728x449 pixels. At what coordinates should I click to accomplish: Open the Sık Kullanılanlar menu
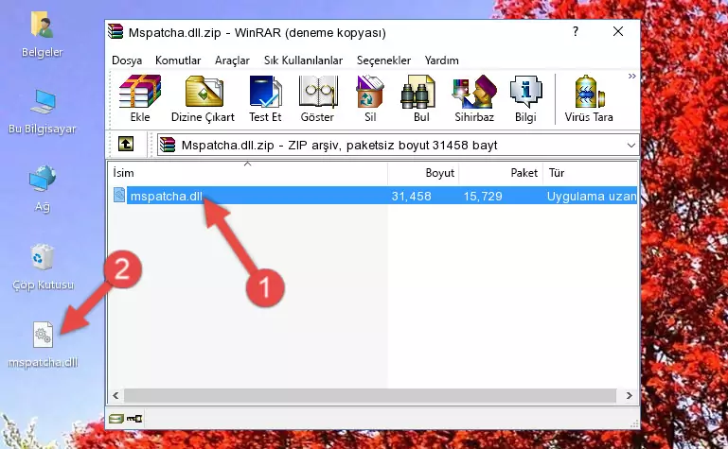(303, 60)
